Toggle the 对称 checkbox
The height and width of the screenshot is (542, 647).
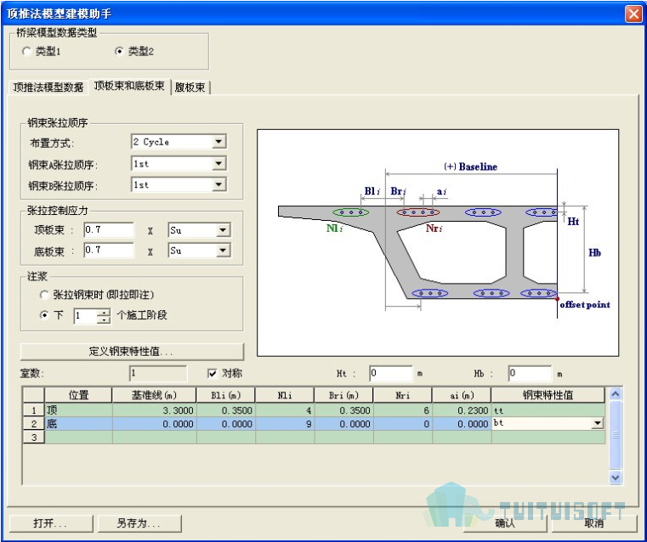click(212, 374)
